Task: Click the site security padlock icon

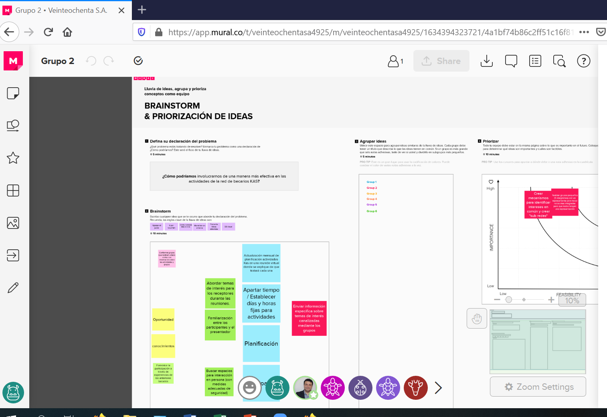Action: click(159, 32)
